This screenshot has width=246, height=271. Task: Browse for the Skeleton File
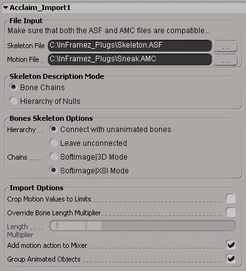(225, 46)
